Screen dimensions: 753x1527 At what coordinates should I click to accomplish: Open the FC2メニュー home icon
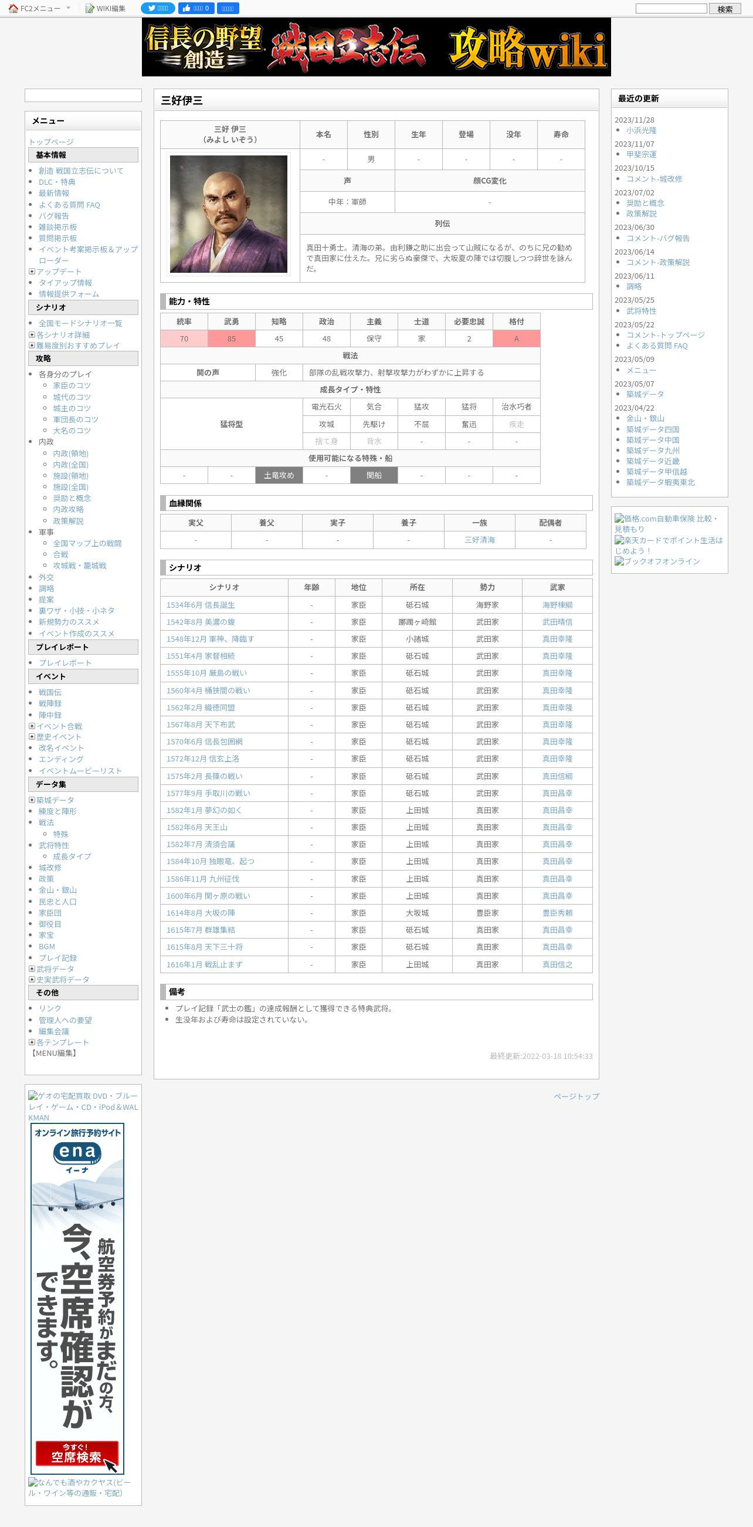(x=13, y=8)
